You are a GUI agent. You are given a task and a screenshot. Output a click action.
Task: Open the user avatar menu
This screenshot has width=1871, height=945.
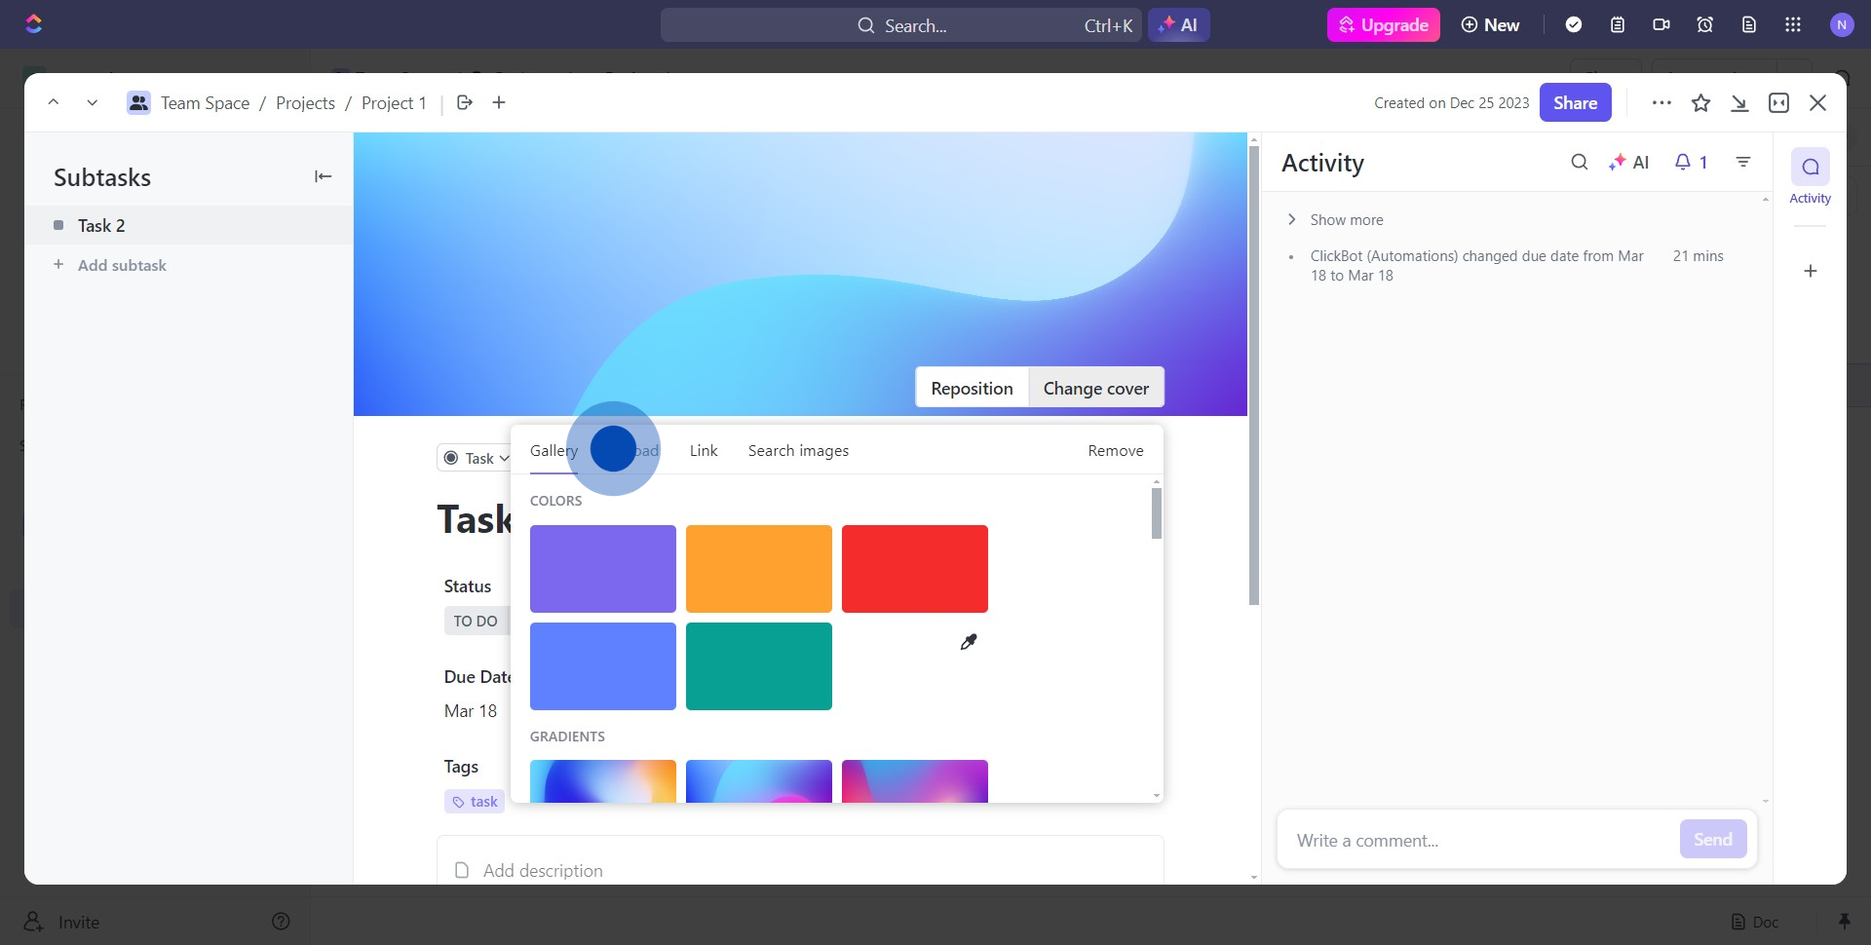click(x=1842, y=25)
